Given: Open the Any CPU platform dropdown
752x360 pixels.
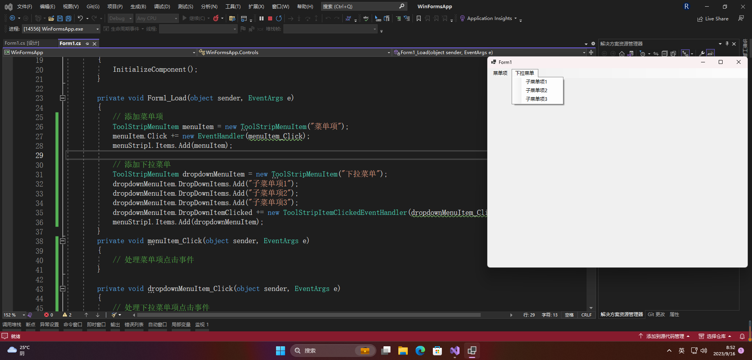Looking at the screenshot, I should point(157,18).
